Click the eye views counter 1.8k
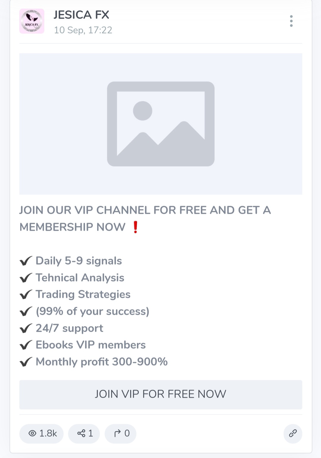The width and height of the screenshot is (321, 458). pyautogui.click(x=42, y=433)
